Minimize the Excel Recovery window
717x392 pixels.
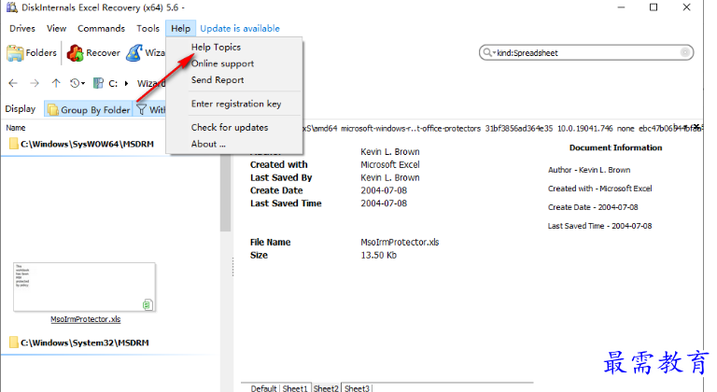pos(621,7)
